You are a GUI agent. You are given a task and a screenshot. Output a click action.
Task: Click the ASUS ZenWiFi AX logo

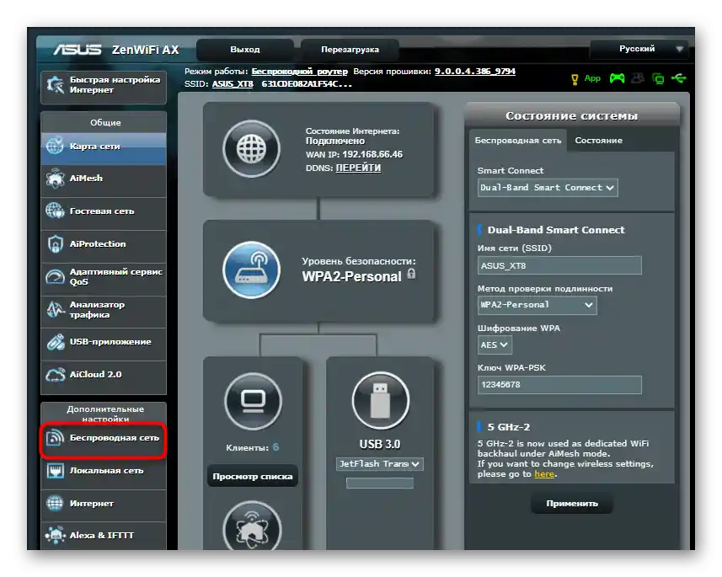pyautogui.click(x=116, y=49)
